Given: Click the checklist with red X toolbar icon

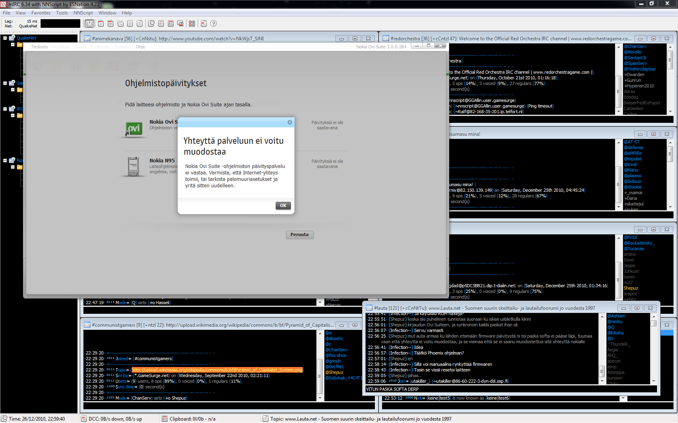Looking at the screenshot, I should [161, 23].
